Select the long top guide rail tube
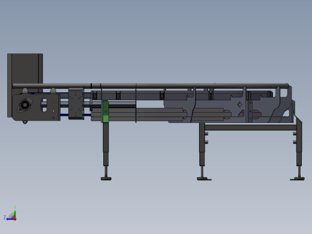The height and width of the screenshot is (234, 312). [x=150, y=86]
